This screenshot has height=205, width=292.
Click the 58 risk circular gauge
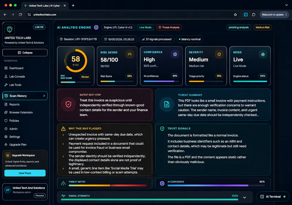point(76,61)
